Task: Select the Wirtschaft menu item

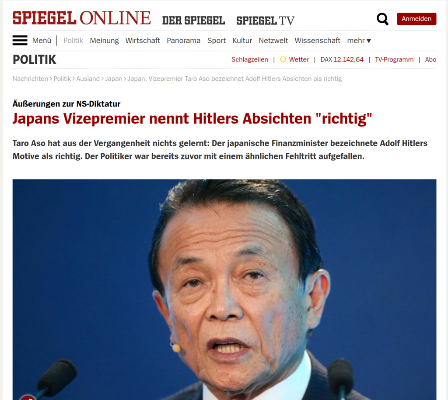Action: [143, 41]
